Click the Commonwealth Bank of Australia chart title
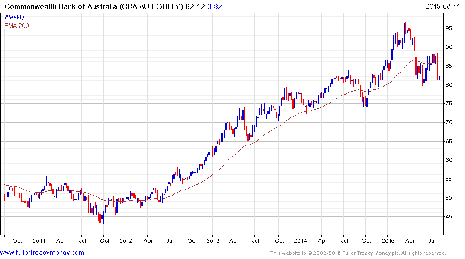The height and width of the screenshot is (259, 465). pyautogui.click(x=94, y=6)
